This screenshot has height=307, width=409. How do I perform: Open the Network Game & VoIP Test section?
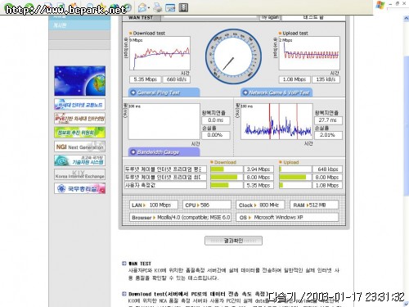click(276, 93)
